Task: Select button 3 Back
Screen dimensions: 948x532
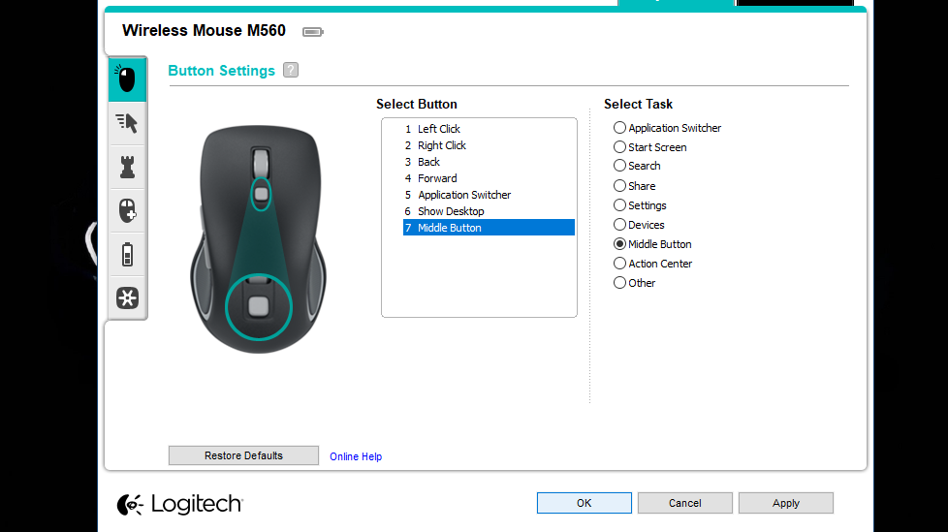Action: (x=489, y=162)
